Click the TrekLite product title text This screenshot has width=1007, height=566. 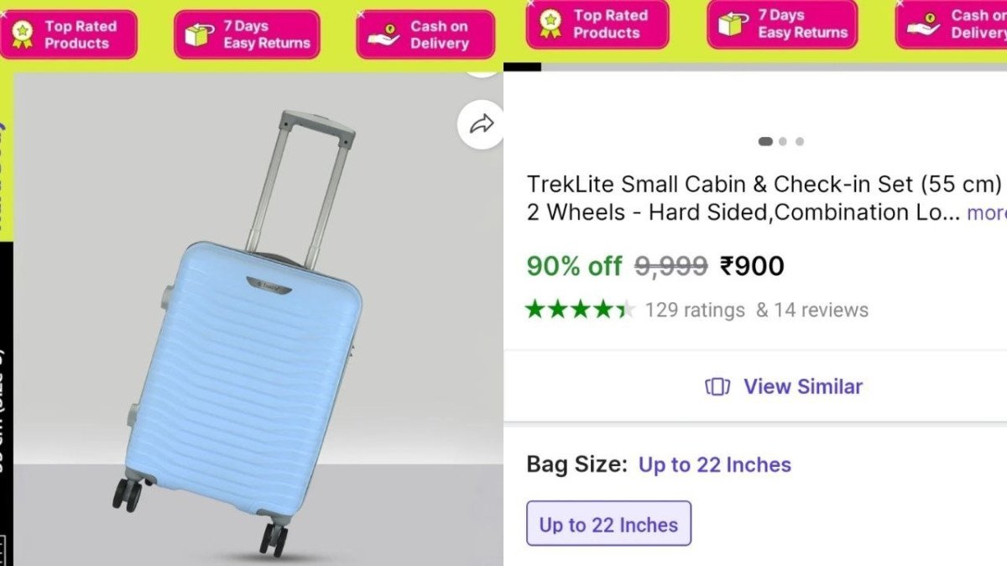point(764,198)
